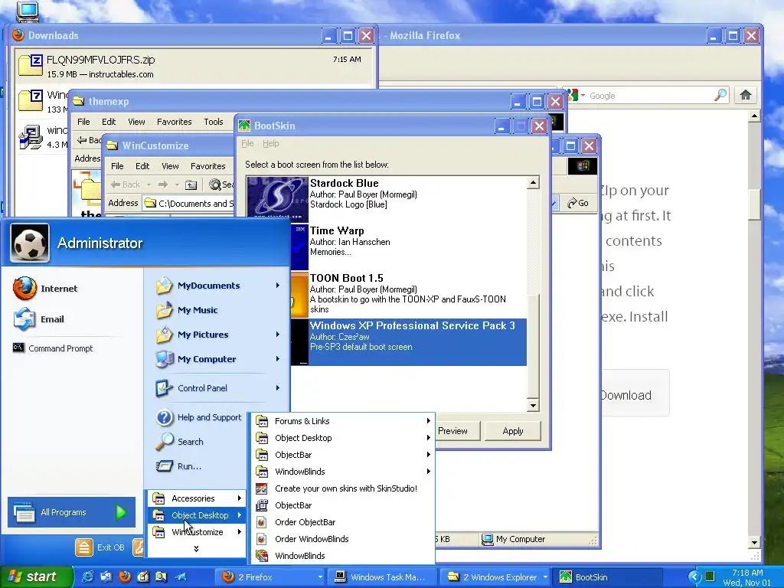Expand WinCustomize program group
Viewport: 784px width, 588px height.
pos(197,532)
